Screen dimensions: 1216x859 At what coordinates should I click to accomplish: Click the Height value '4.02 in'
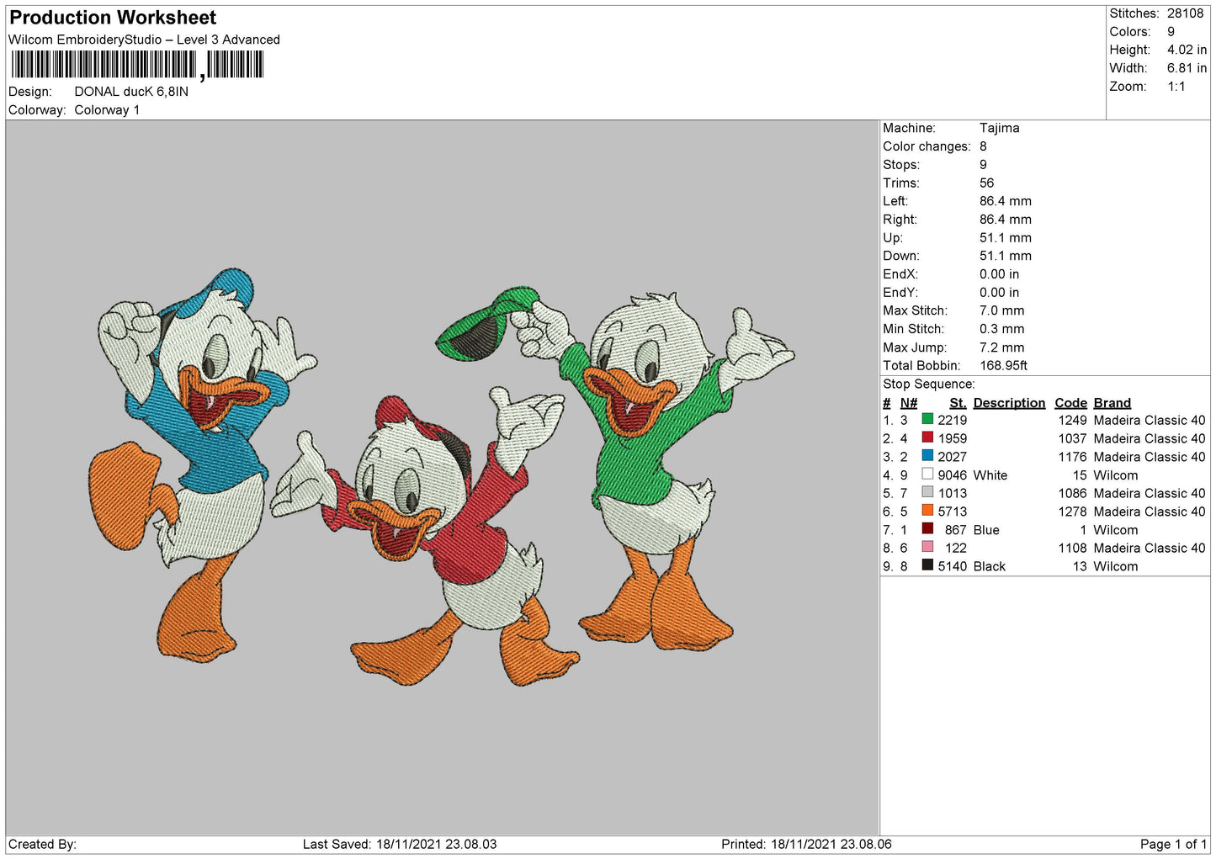[x=1187, y=50]
